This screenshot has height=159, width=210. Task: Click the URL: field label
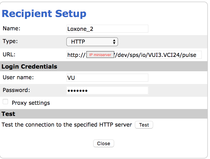pyautogui.click(x=9, y=55)
